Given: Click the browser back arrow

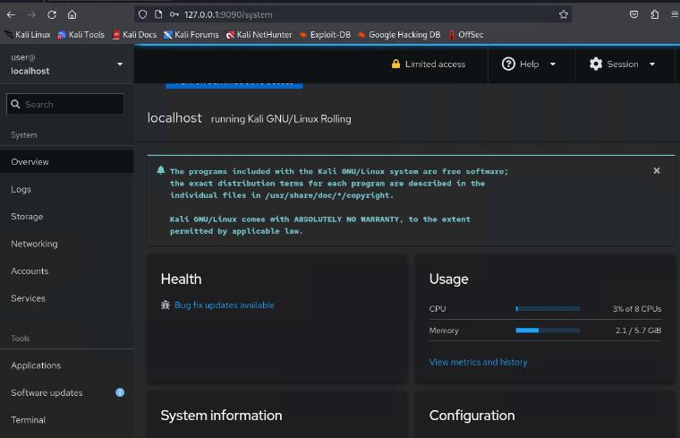Looking at the screenshot, I should click(x=11, y=14).
